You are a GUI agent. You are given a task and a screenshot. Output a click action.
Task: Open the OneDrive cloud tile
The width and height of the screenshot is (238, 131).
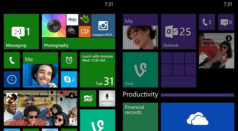click(197, 117)
